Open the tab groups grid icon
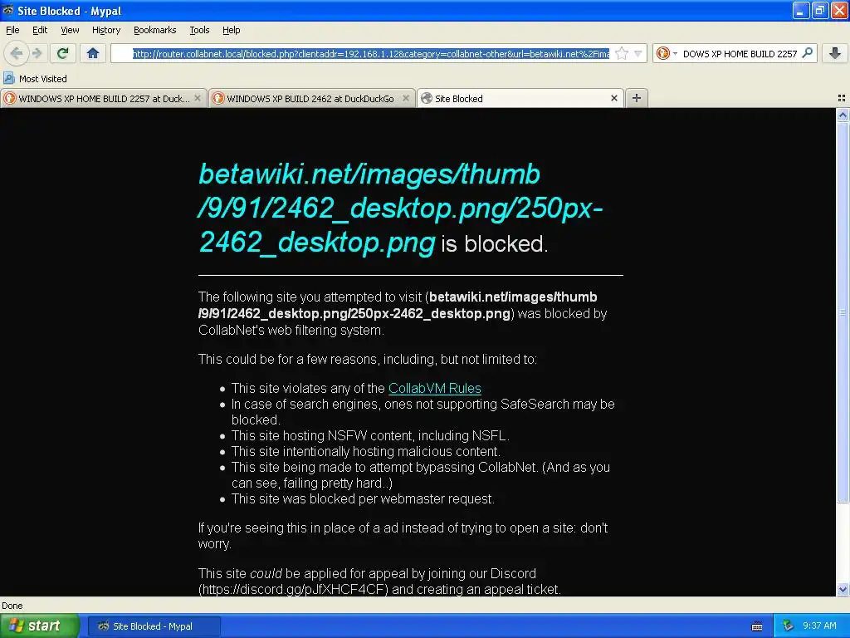This screenshot has width=850, height=638. pos(842,98)
